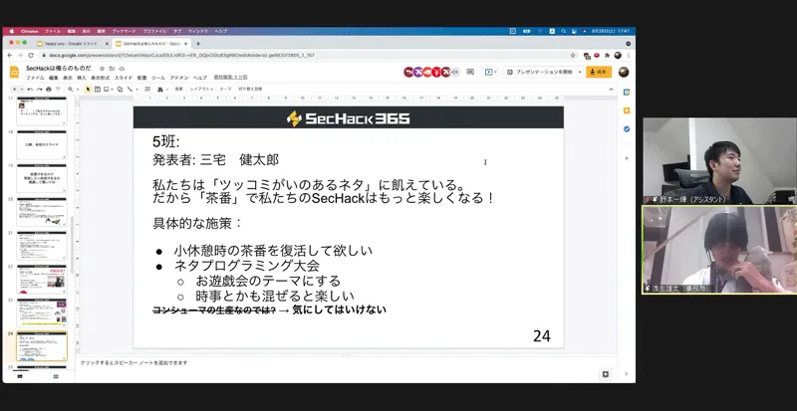Switch to filmstrip view button

coord(20,376)
